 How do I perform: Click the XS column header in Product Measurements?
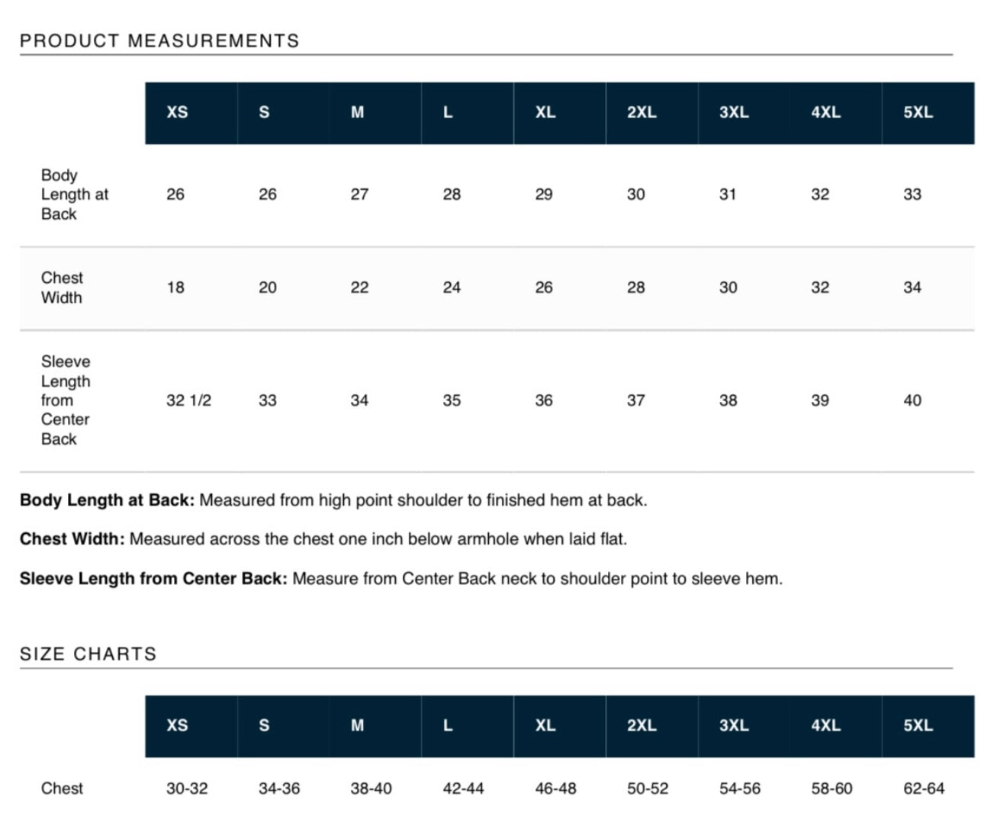coord(177,112)
